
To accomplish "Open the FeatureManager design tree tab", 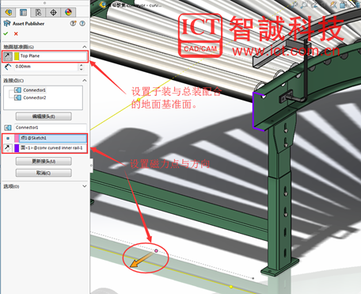I will pos(8,13).
